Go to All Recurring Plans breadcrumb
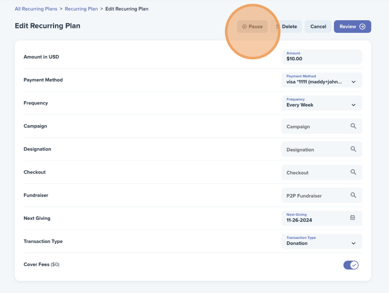389x293 pixels. point(36,9)
